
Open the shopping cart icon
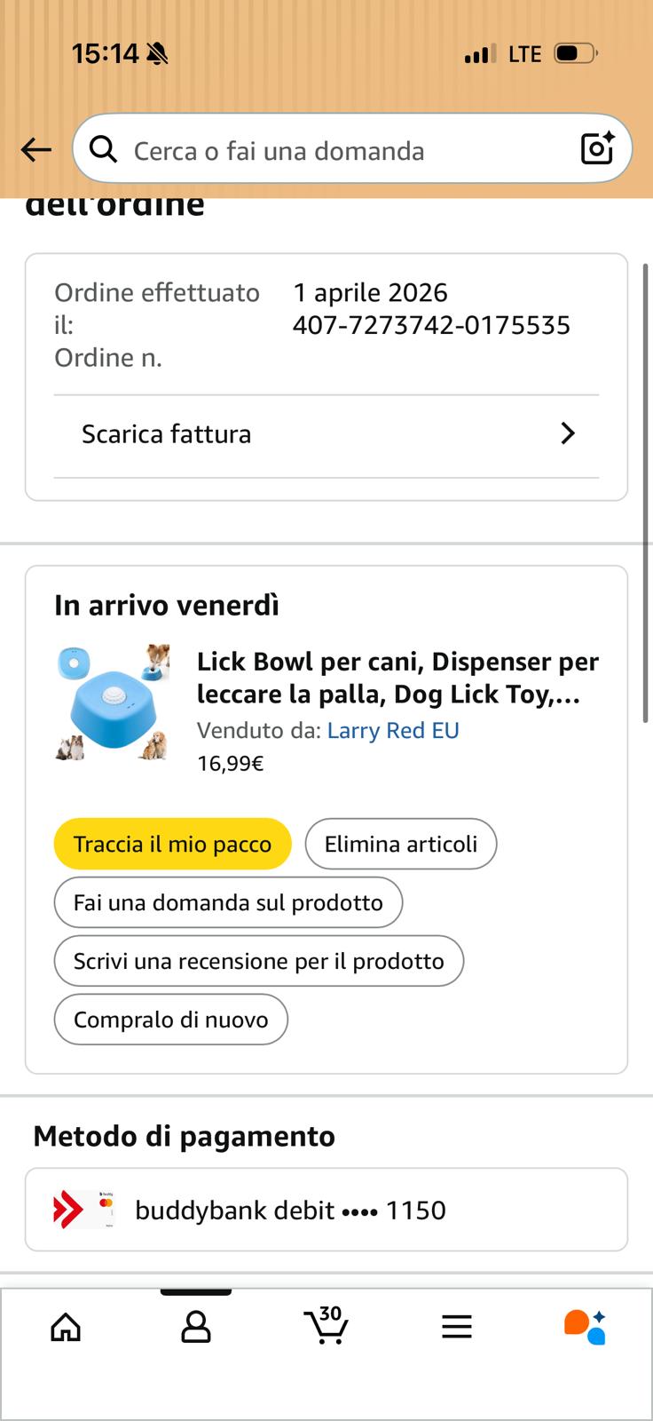326,1326
